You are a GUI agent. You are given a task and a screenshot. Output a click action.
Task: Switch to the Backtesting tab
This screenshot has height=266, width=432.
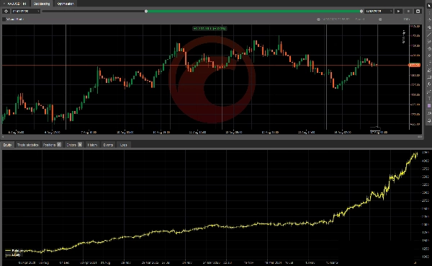point(42,4)
